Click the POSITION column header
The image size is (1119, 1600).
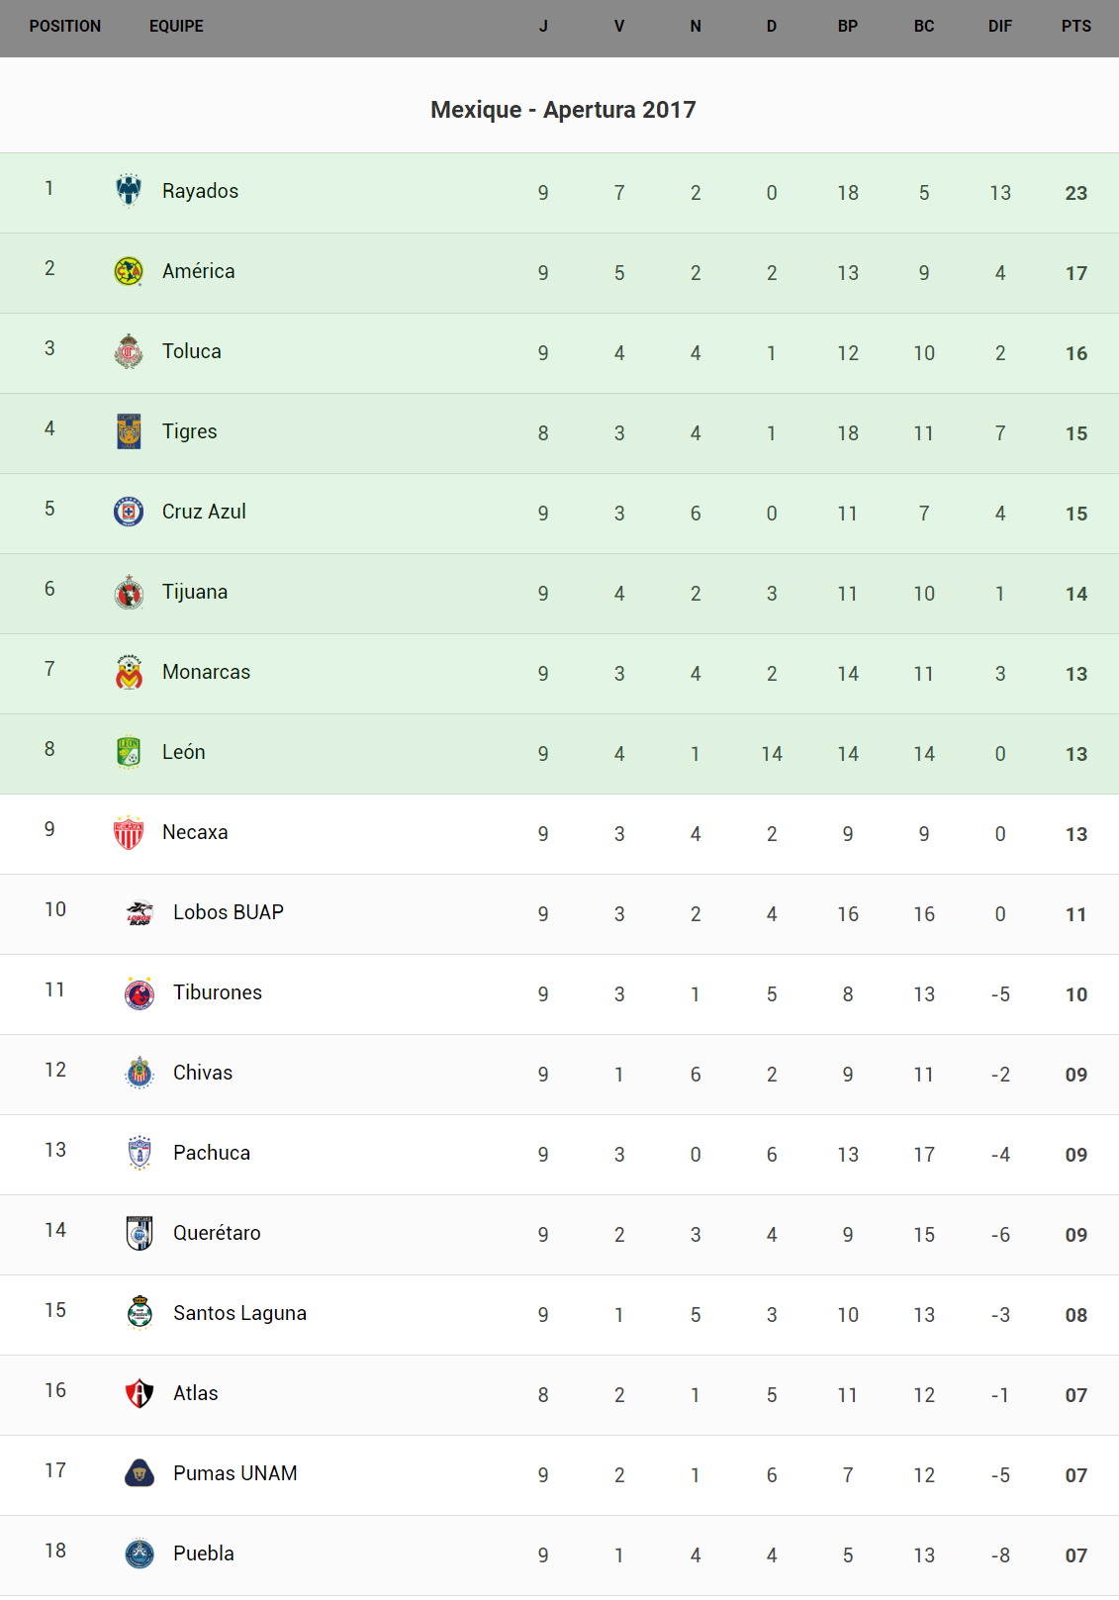coord(65,27)
